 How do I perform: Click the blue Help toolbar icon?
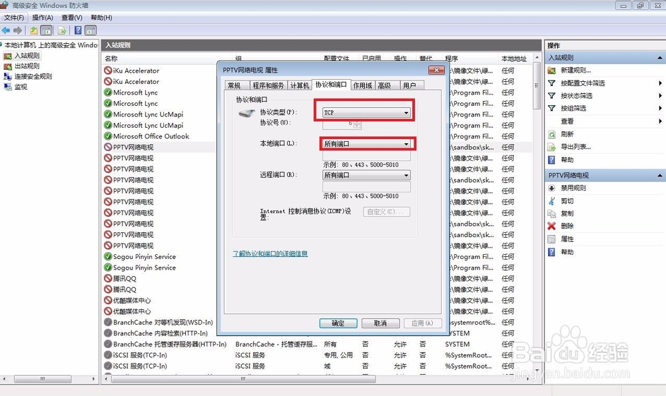(x=78, y=31)
